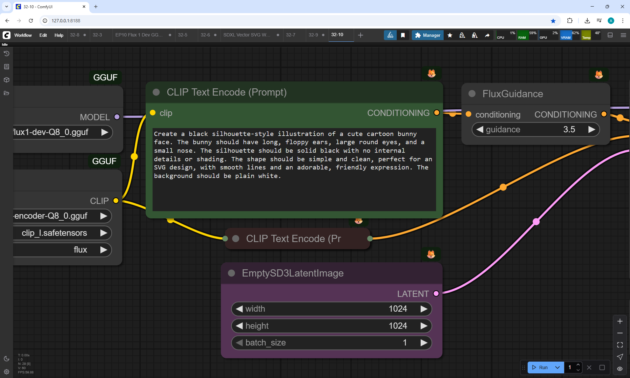
Task: Toggle link visibility eye icon
Action: [x=620, y=368]
